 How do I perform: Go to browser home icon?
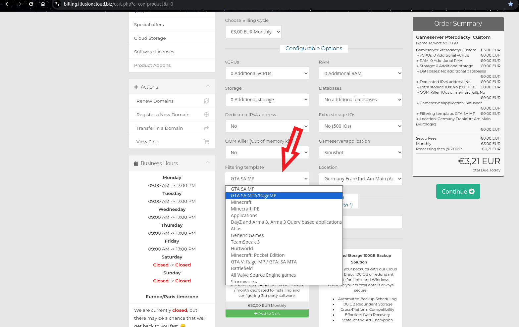click(43, 4)
